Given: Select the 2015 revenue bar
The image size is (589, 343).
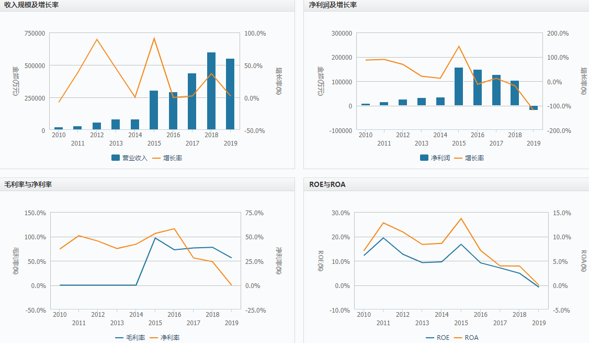Looking at the screenshot, I should point(154,110).
